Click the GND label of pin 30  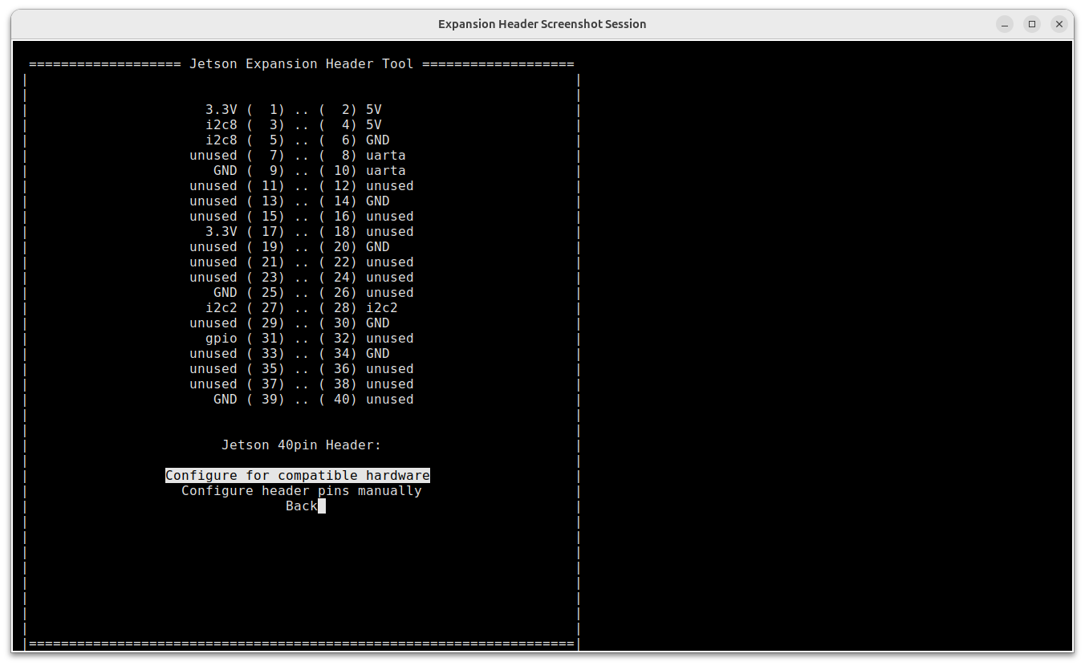(x=378, y=323)
